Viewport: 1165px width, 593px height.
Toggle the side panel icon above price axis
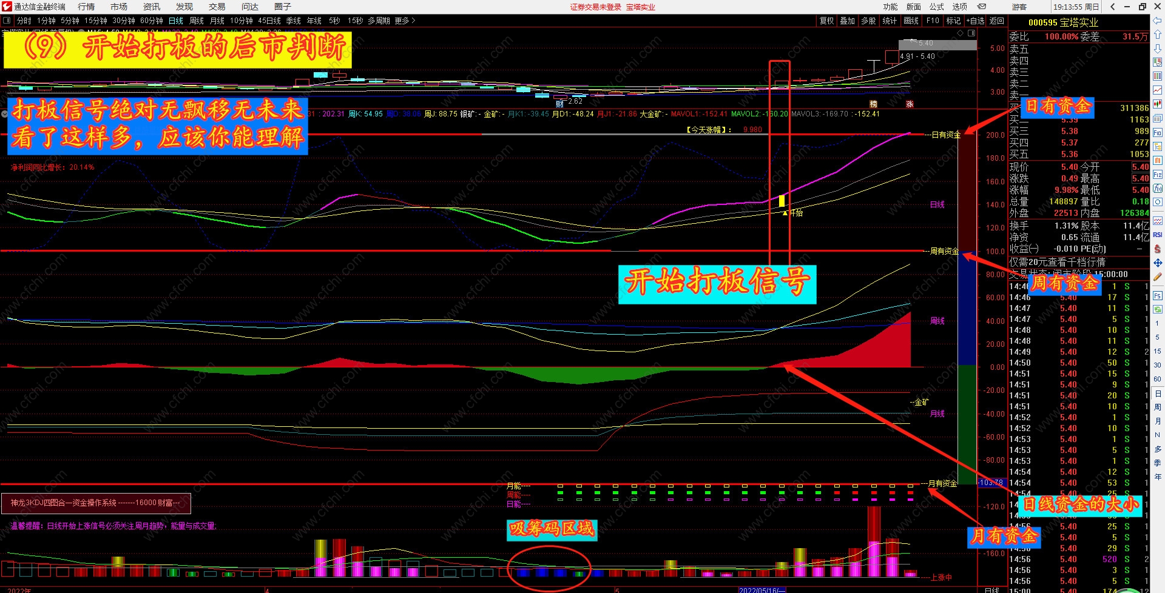pyautogui.click(x=971, y=33)
